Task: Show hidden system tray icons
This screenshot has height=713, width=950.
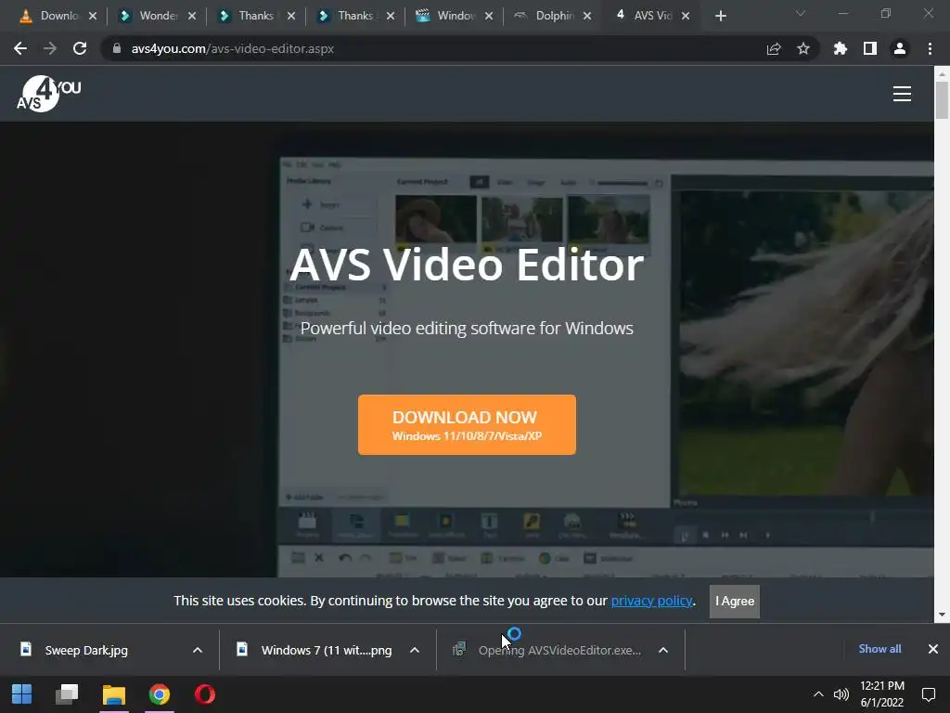Action: 818,694
